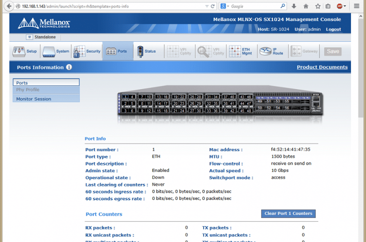The height and width of the screenshot is (242, 366).
Task: Click the Switchport mode value access
Action: point(278,177)
